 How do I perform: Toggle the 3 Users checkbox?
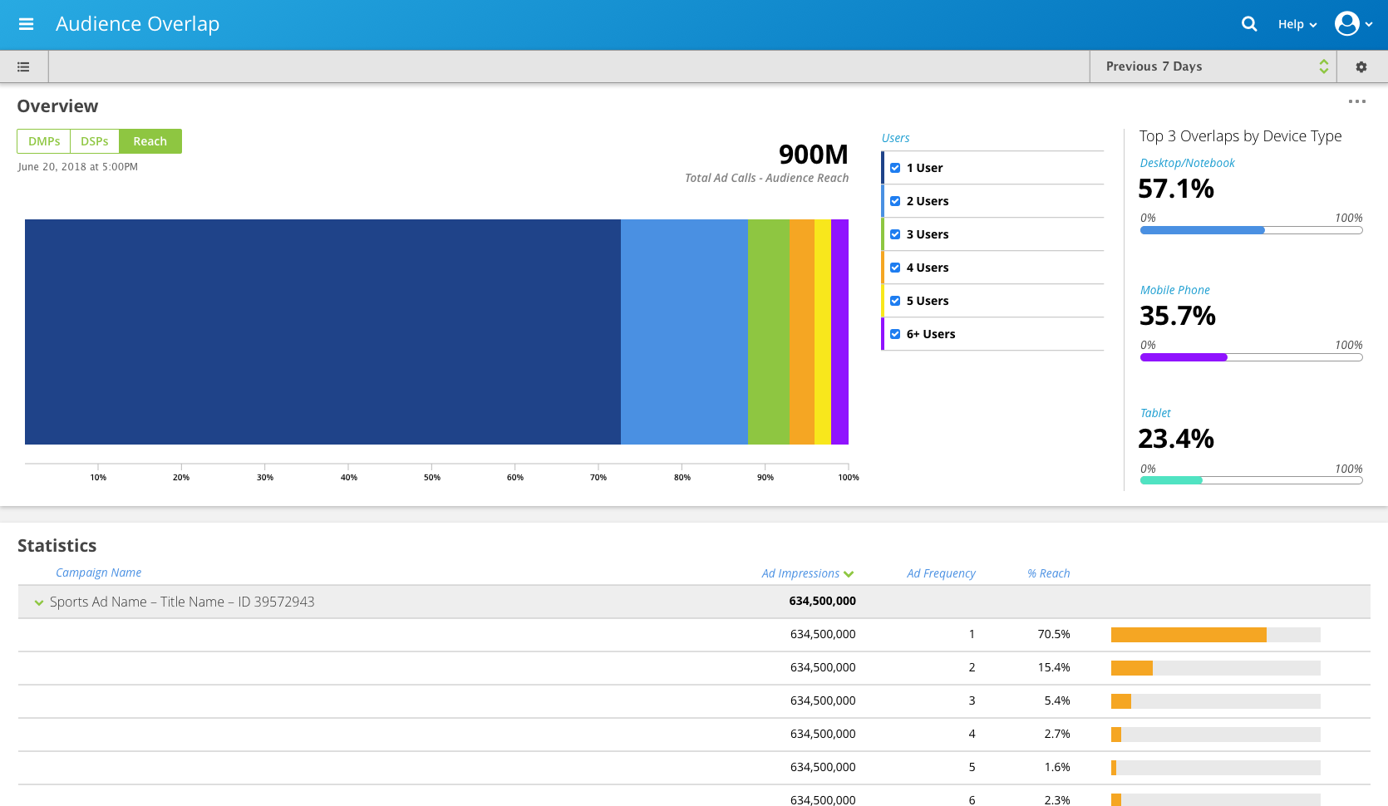click(895, 234)
